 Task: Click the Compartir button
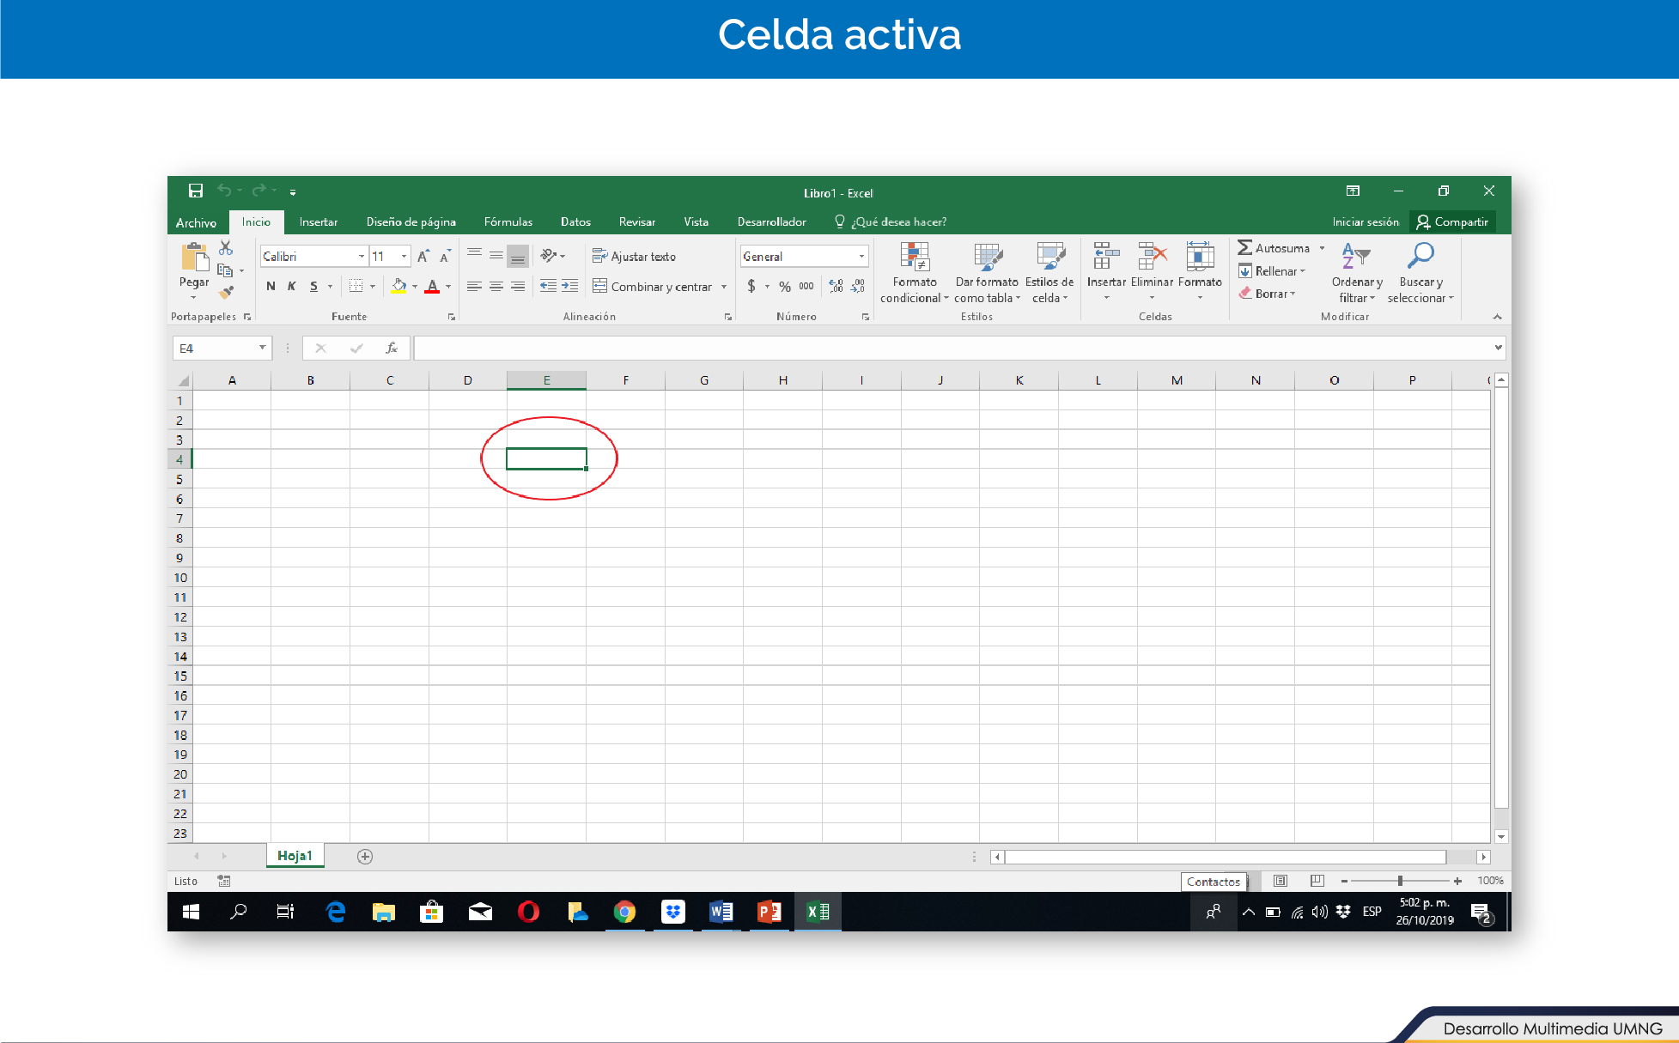coord(1452,221)
